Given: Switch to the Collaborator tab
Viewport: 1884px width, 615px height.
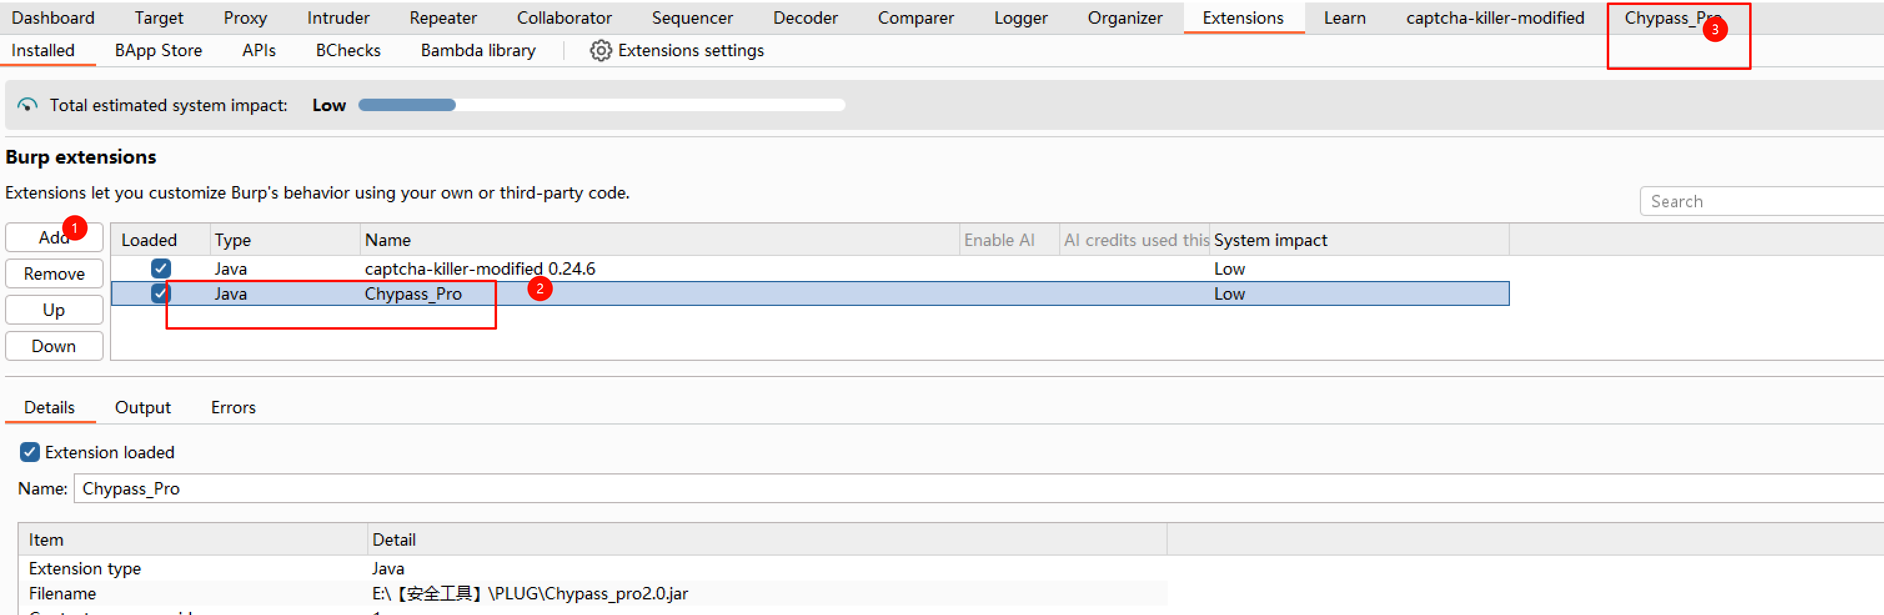Looking at the screenshot, I should pos(564,17).
